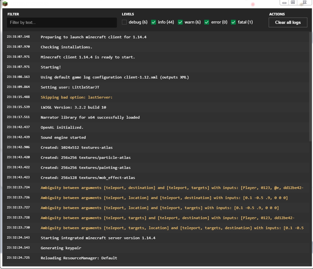This screenshot has width=313, height=269.
Task: Select the 'OpenAL initialized.' log entry
Action: (x=62, y=127)
